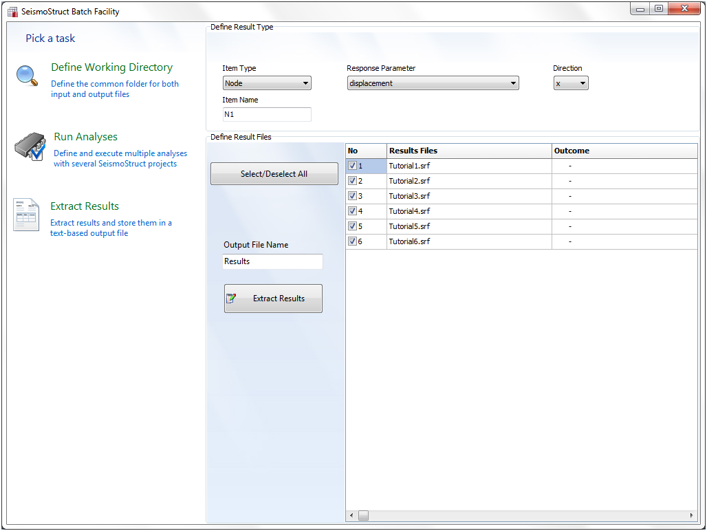
Task: Click the magnifying glass Define Working Directory icon
Action: click(x=27, y=75)
